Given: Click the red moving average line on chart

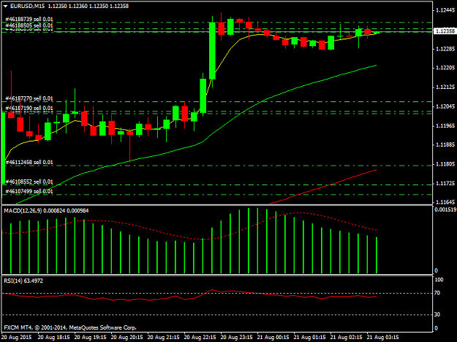Looking at the screenshot, I should pos(329,184).
